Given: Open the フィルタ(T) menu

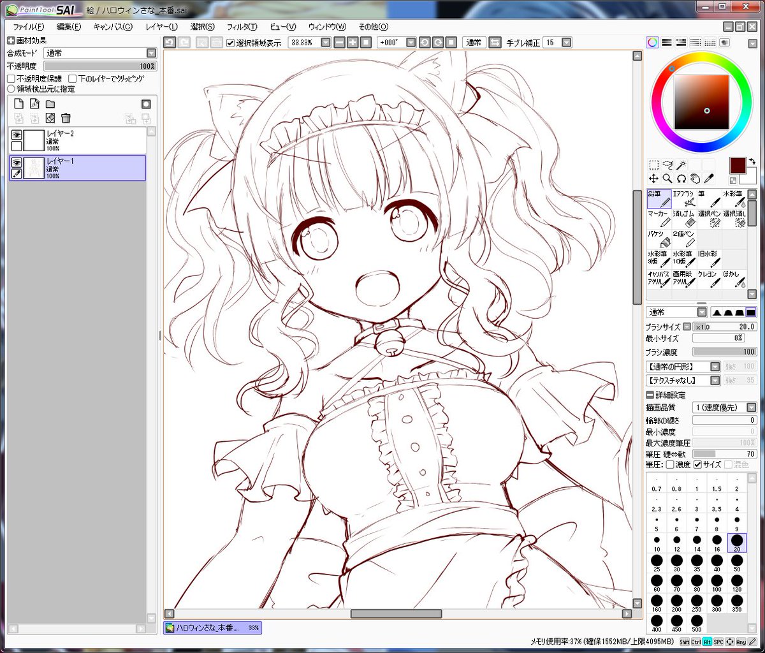Looking at the screenshot, I should pos(242,27).
